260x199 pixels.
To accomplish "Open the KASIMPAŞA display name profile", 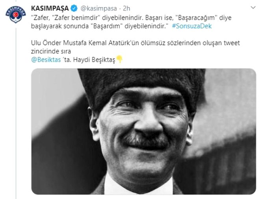I will 50,8.
